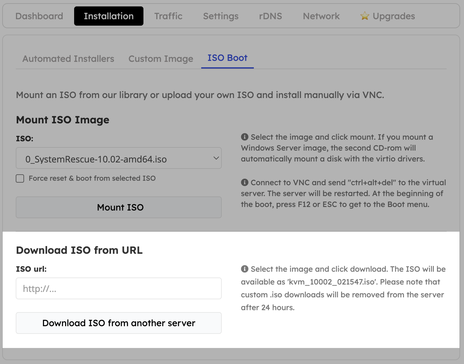This screenshot has width=464, height=364.
Task: Click inside the ISO url input field
Action: (x=119, y=288)
